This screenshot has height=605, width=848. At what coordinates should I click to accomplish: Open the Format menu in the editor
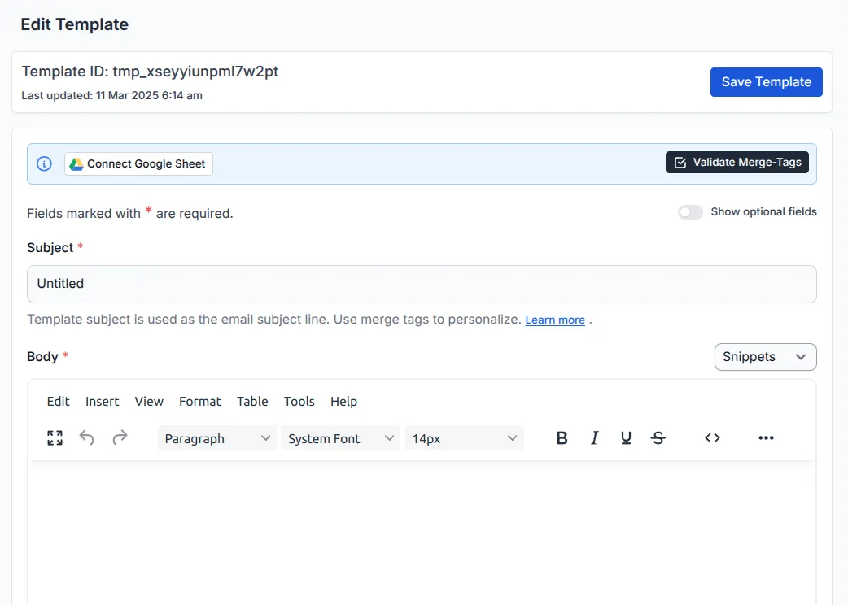pyautogui.click(x=199, y=401)
